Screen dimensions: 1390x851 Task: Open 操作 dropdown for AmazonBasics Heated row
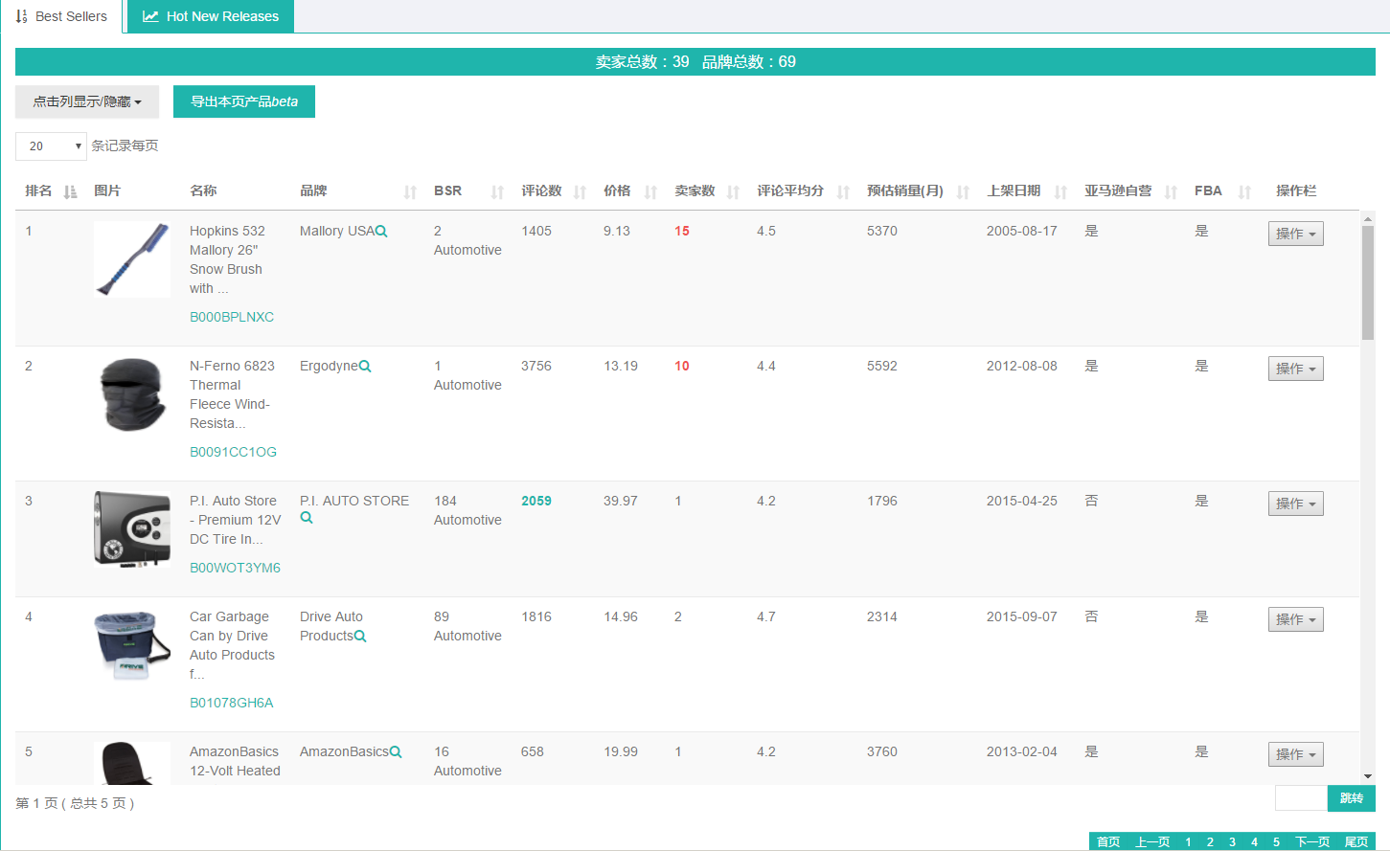point(1295,754)
